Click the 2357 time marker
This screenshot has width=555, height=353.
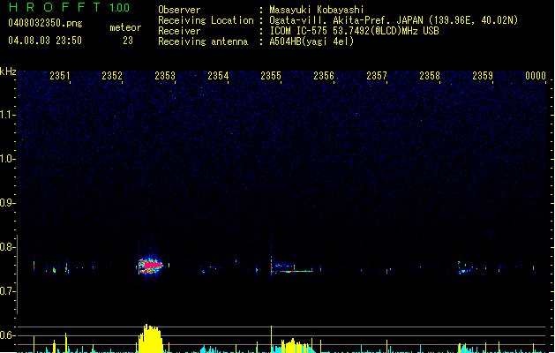[x=377, y=75]
